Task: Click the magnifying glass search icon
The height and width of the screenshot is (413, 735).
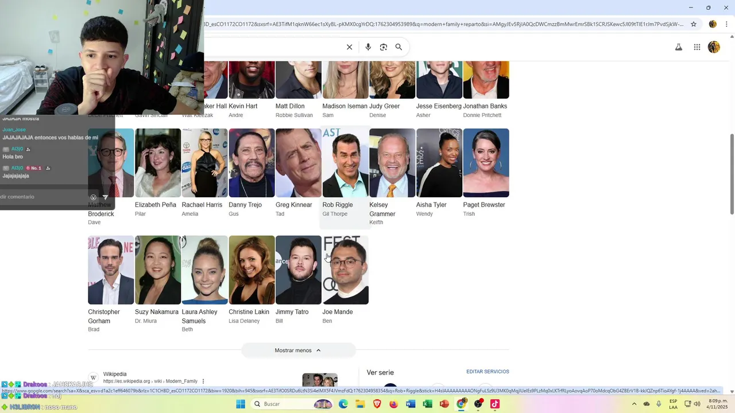Action: pos(399,47)
